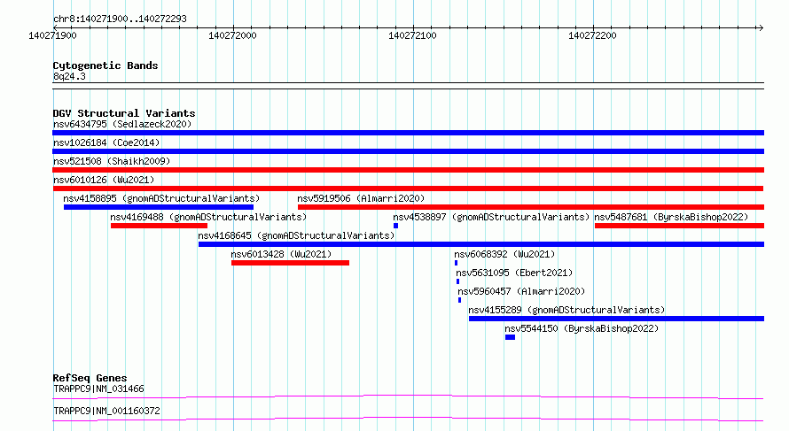Select the blue nsv6434795 variant bar
The width and height of the screenshot is (789, 431).
408,133
